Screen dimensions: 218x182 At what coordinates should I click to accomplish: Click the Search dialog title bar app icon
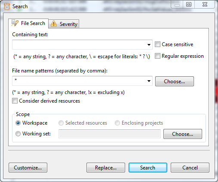click(7, 6)
